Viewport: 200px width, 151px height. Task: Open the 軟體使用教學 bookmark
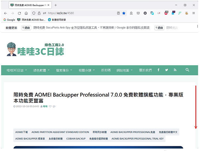point(57,20)
